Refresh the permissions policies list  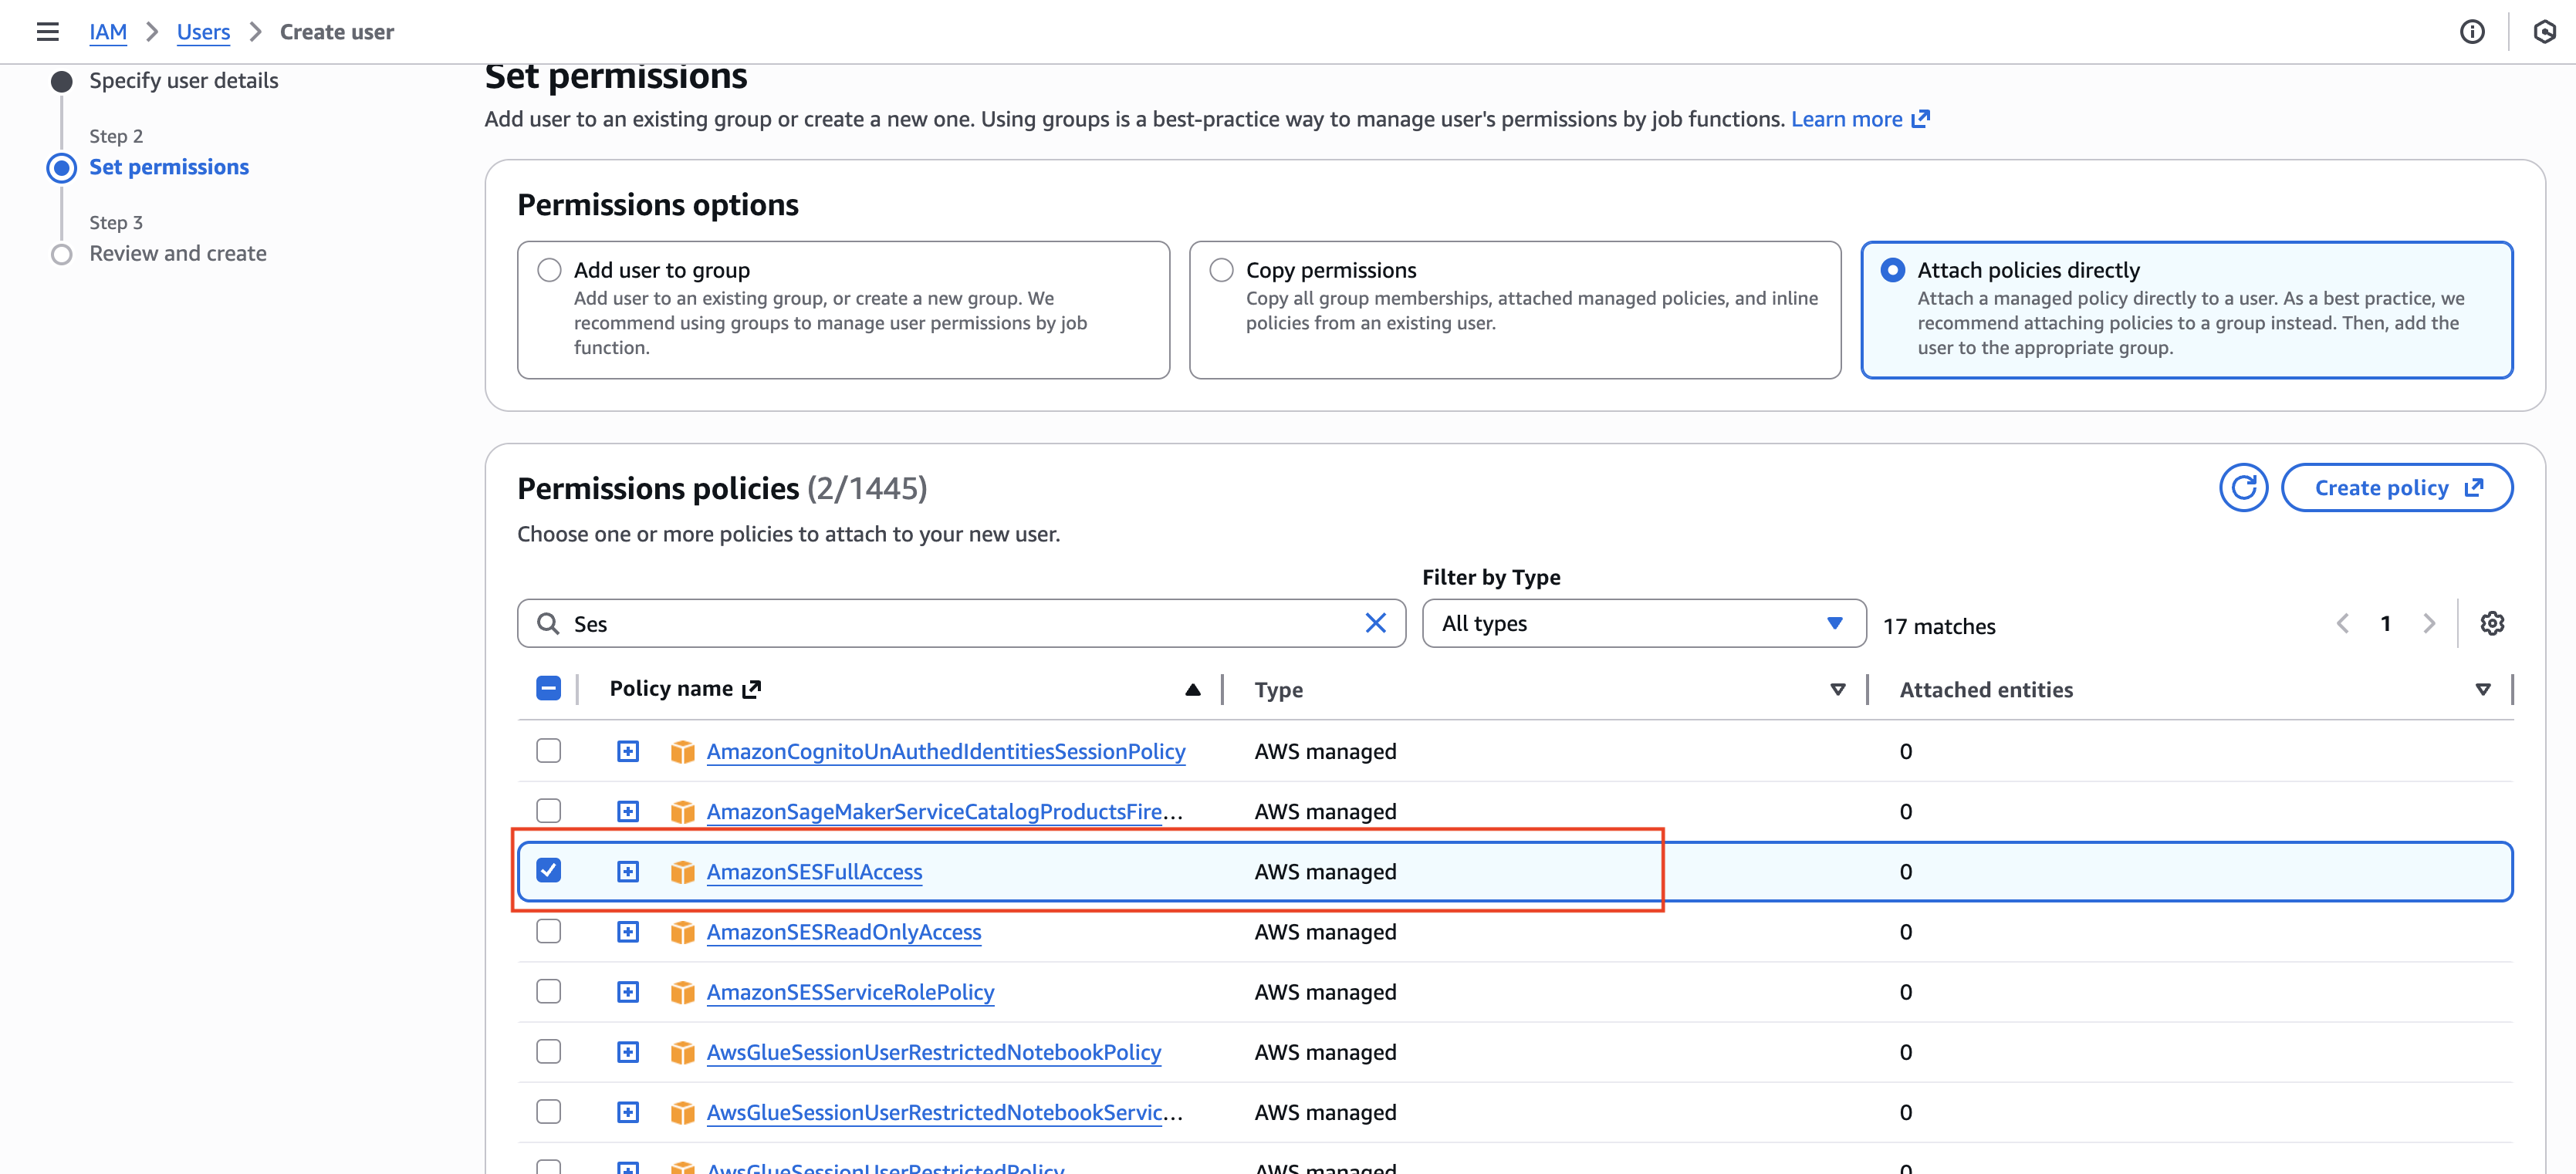[2243, 487]
